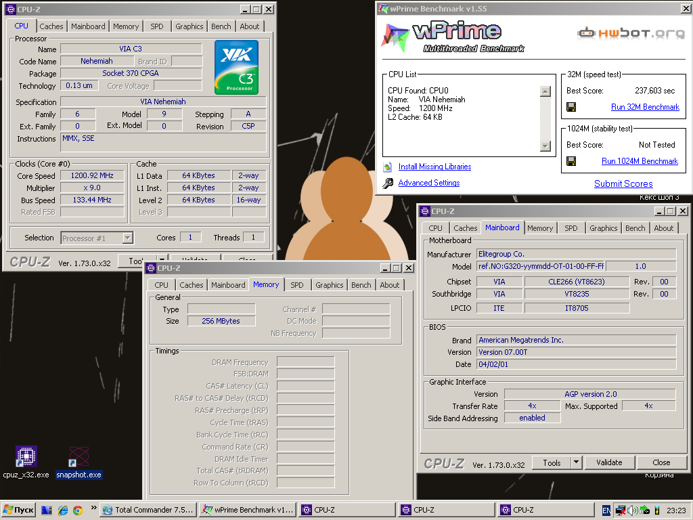Click the Core Speed 1200.92 MHz field
The width and height of the screenshot is (693, 520).
(92, 175)
